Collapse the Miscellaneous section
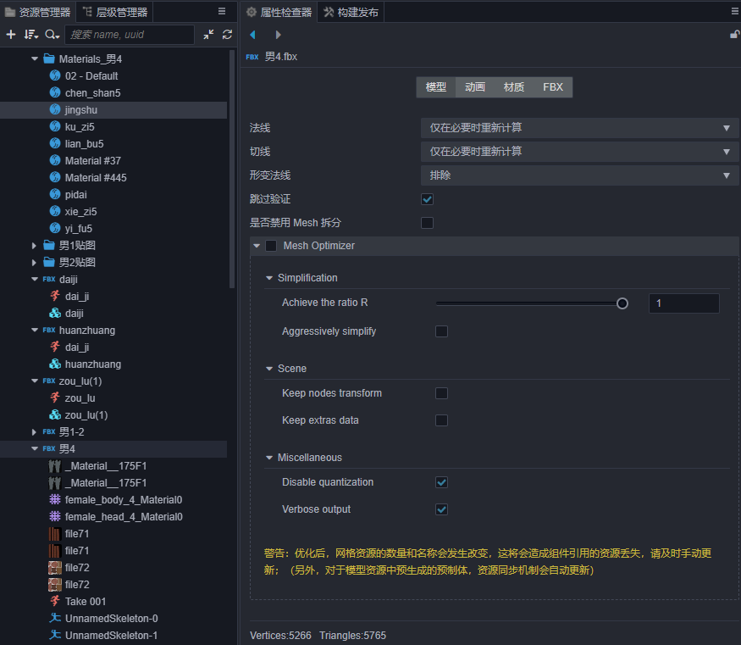 click(269, 458)
